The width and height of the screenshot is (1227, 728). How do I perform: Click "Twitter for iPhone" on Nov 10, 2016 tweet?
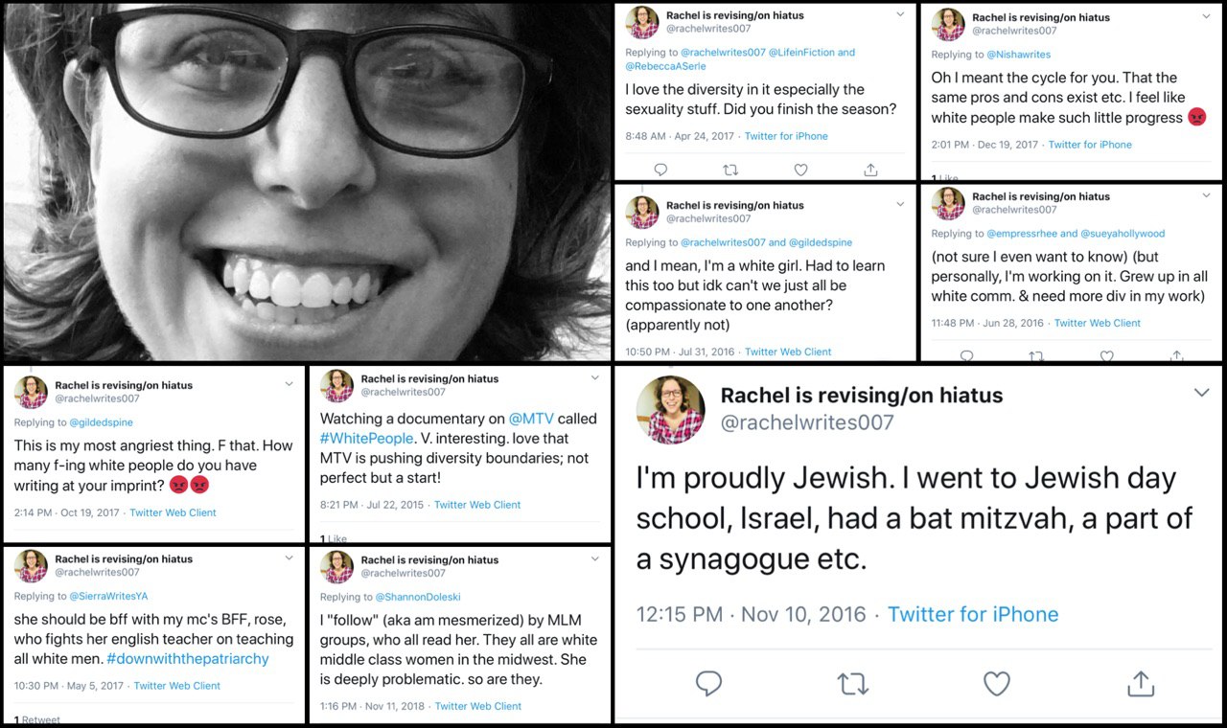pyautogui.click(x=972, y=614)
